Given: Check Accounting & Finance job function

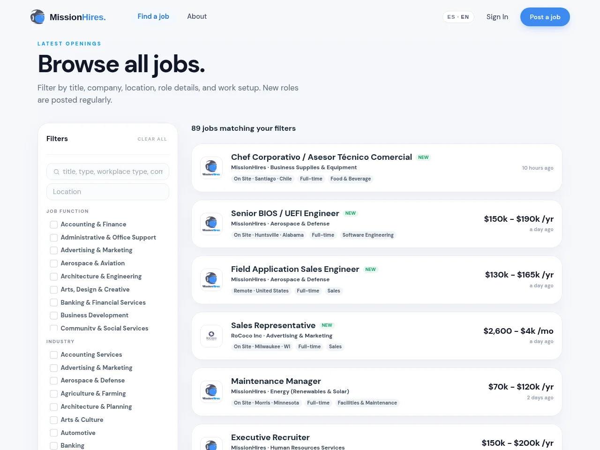Looking at the screenshot, I should click(54, 225).
